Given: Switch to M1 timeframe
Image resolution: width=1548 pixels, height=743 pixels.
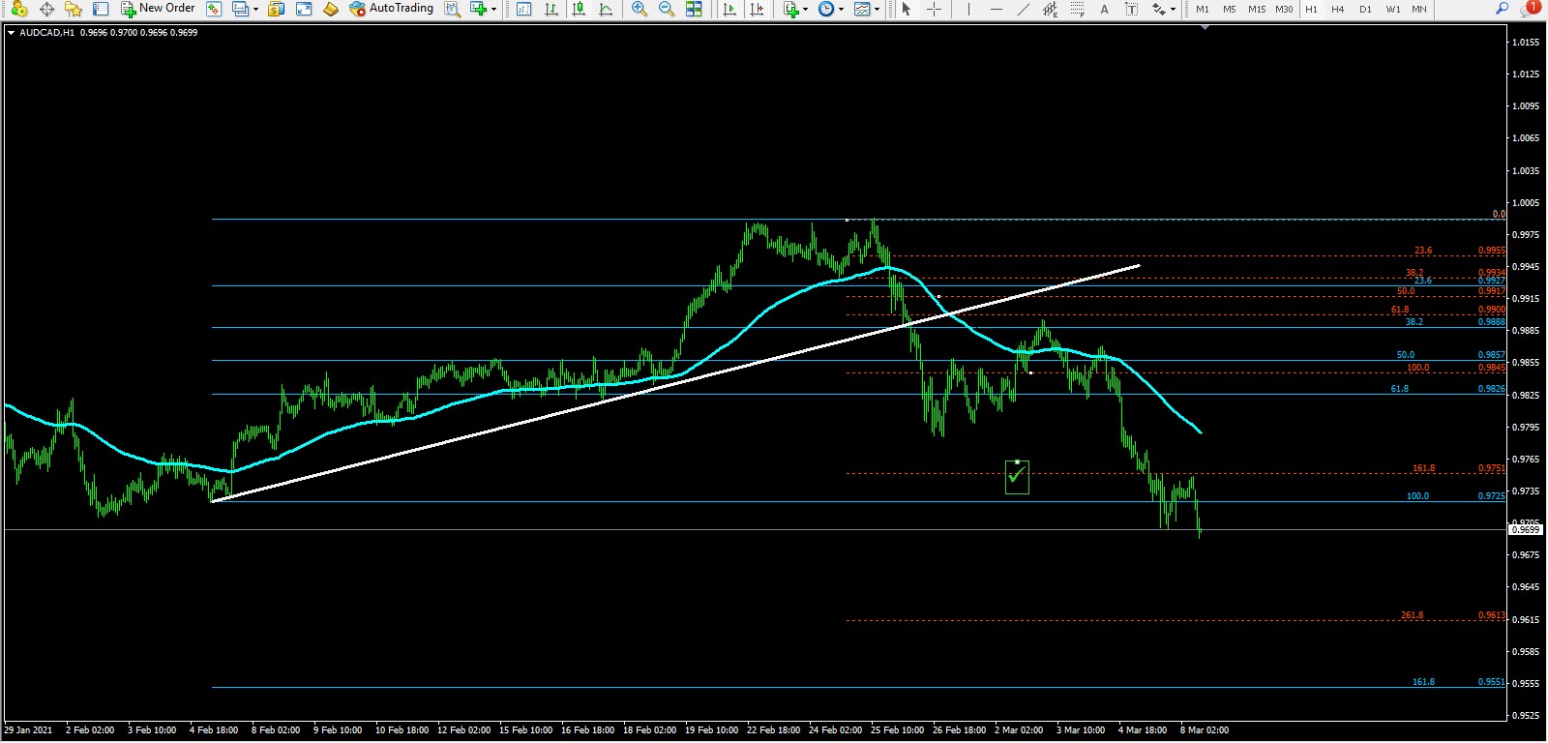Looking at the screenshot, I should [1203, 9].
